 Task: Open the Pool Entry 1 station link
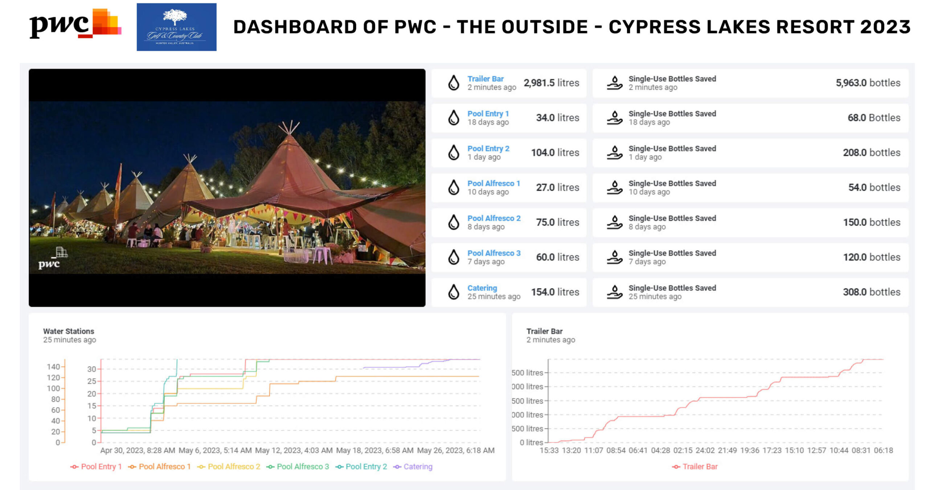488,114
